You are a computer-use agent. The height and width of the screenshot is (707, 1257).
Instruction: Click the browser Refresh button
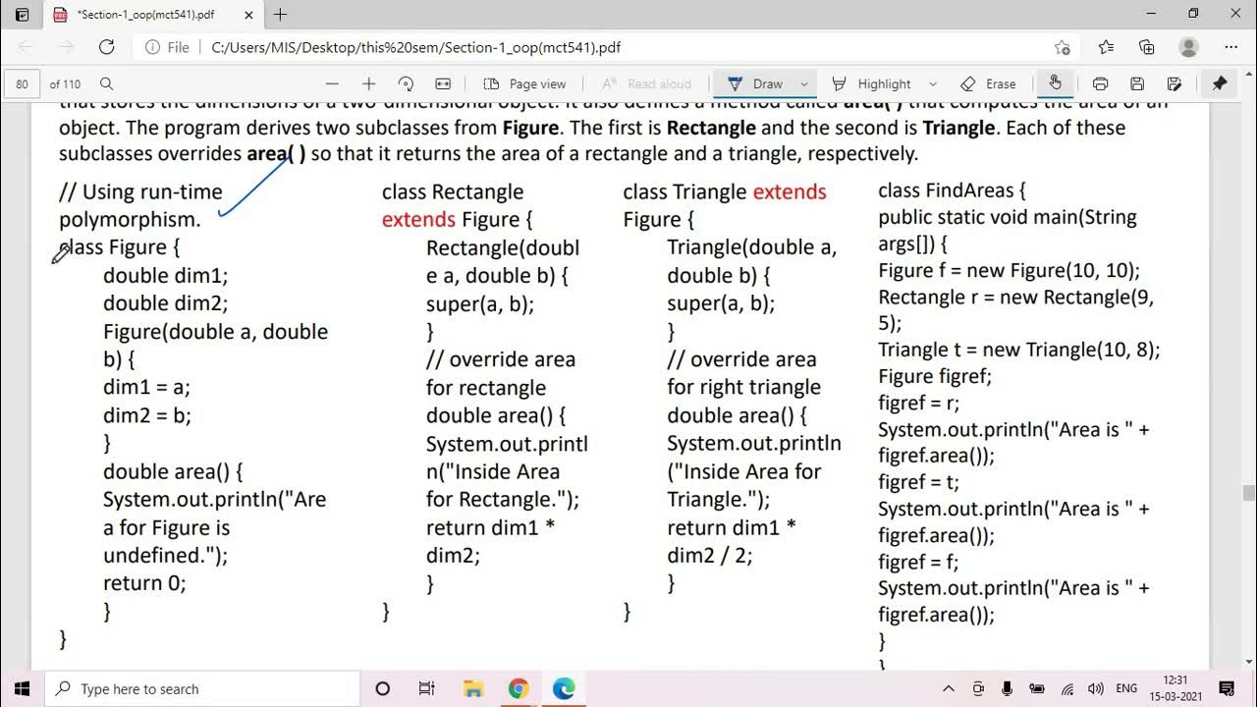[107, 47]
